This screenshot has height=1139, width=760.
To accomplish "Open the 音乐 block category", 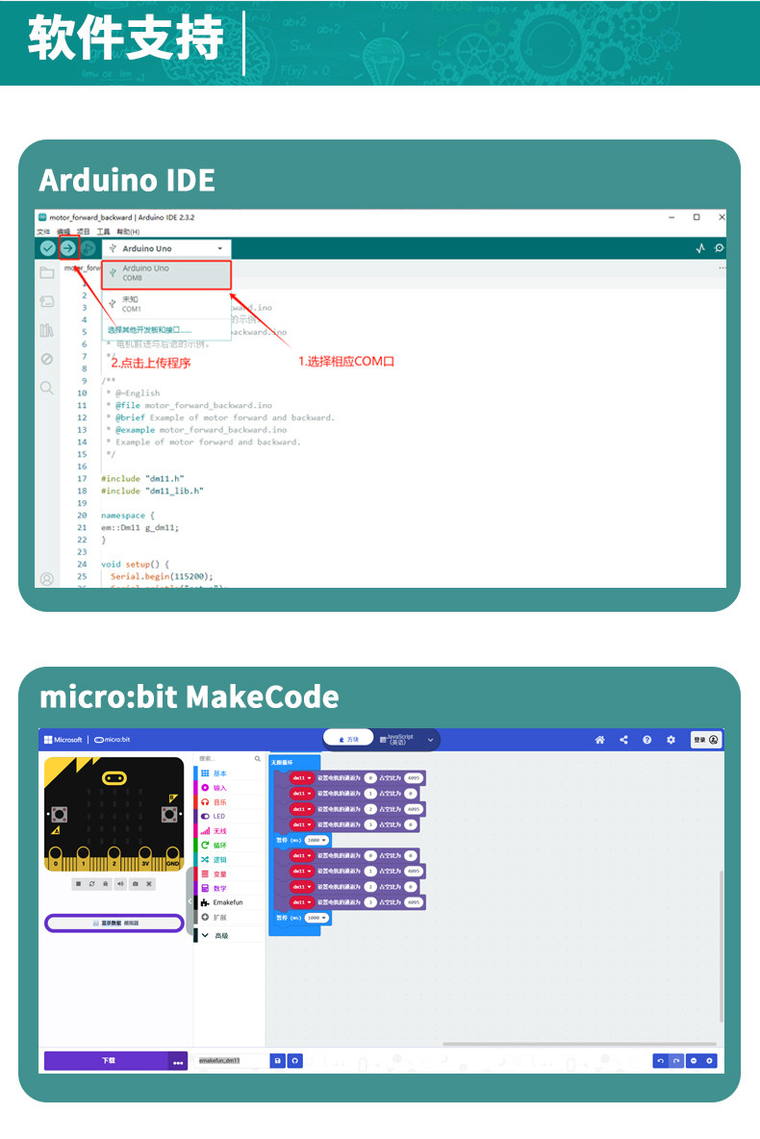I will click(x=230, y=802).
